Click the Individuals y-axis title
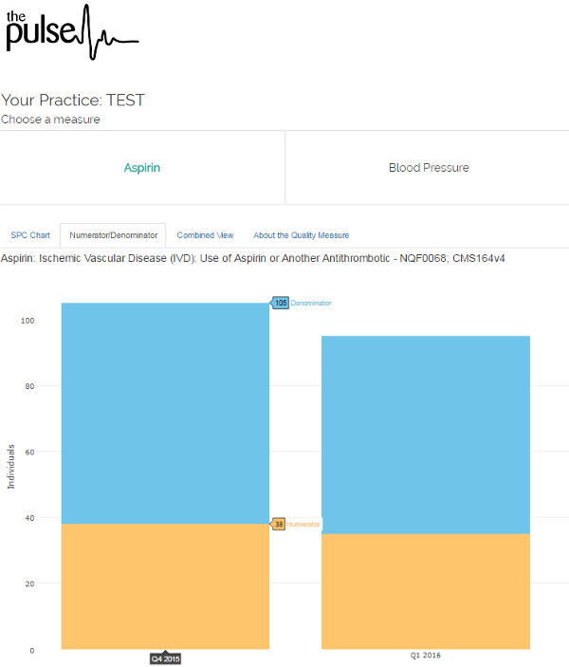The width and height of the screenshot is (569, 667). pyautogui.click(x=11, y=466)
